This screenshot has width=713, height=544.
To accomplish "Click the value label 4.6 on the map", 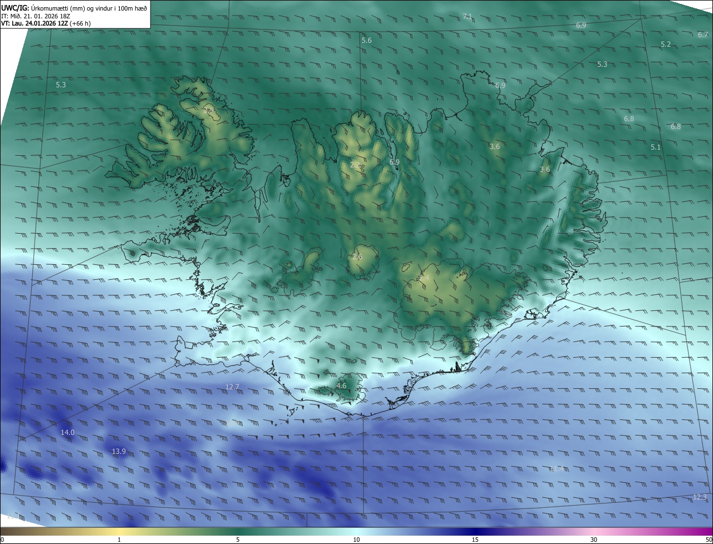I will click(341, 385).
